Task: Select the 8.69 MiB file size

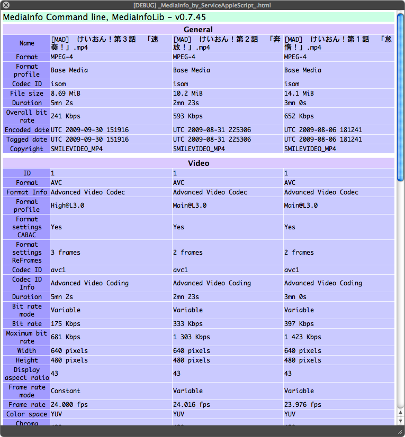Action: click(65, 94)
